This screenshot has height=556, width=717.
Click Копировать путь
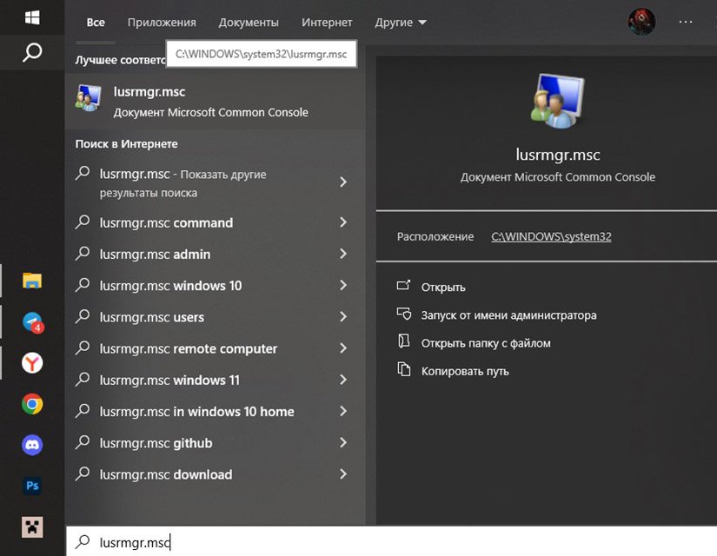click(x=465, y=371)
